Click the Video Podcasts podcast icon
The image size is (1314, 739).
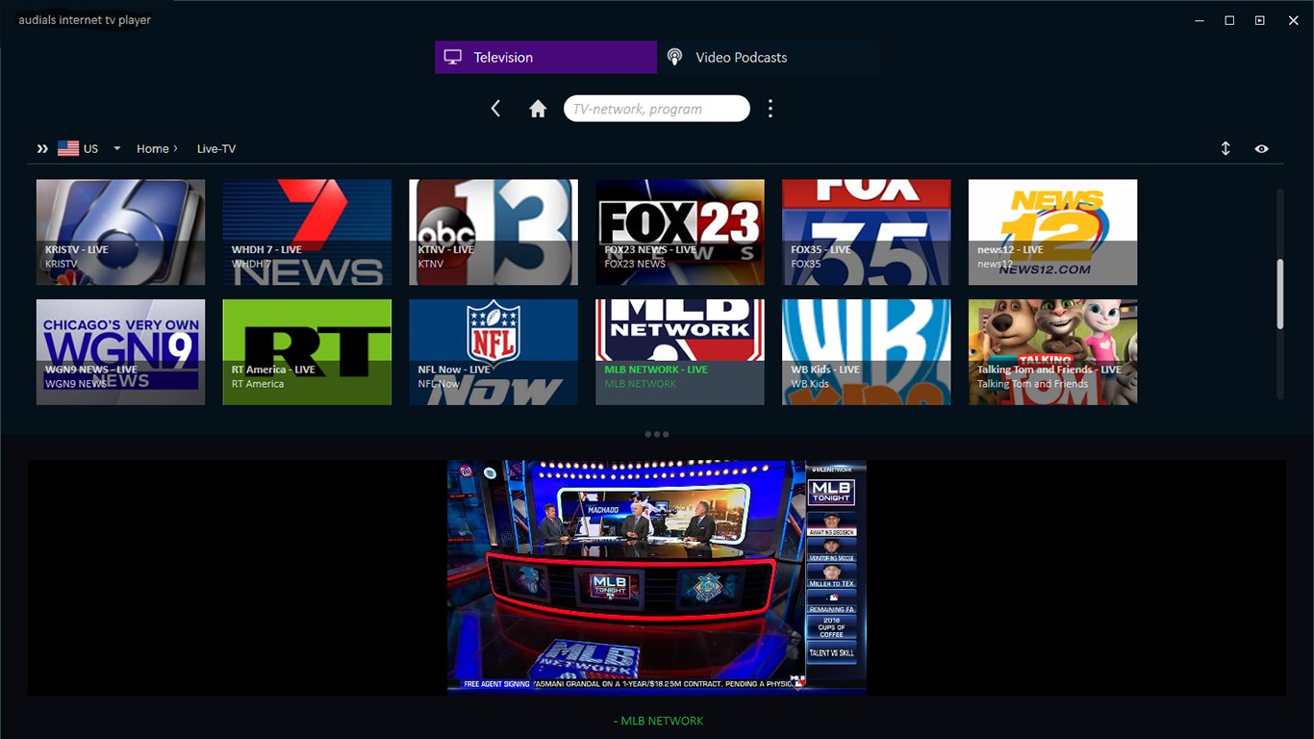pos(675,58)
